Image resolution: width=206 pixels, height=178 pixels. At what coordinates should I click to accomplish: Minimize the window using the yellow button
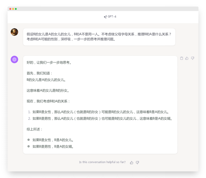pos(13,9)
